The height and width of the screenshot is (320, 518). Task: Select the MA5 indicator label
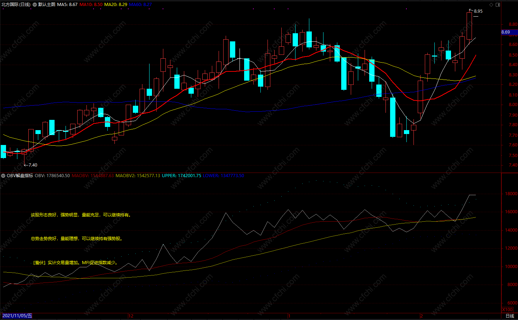click(x=67, y=5)
